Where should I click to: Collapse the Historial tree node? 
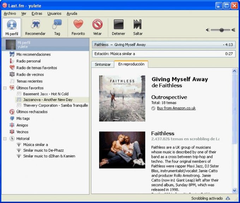[x=5, y=139]
